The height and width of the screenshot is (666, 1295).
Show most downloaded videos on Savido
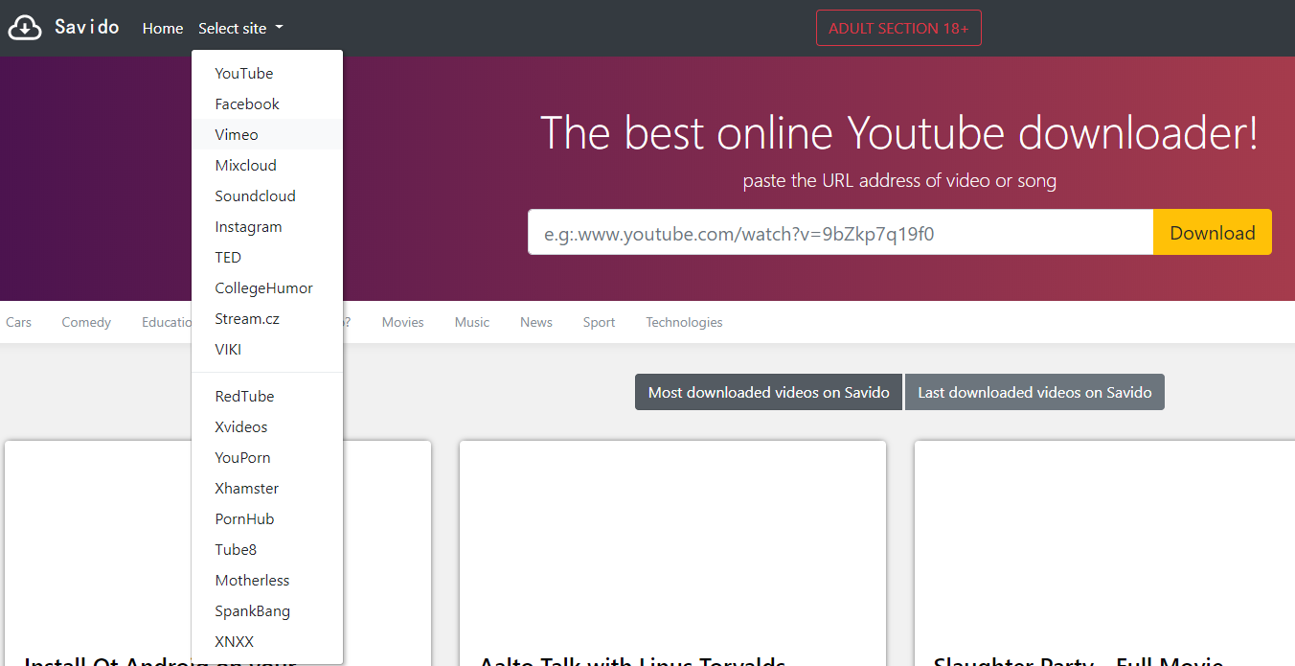point(769,392)
